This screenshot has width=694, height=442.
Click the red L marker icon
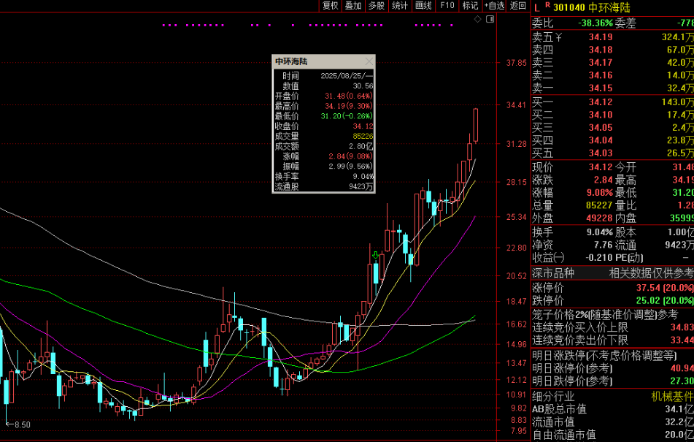coord(537,7)
